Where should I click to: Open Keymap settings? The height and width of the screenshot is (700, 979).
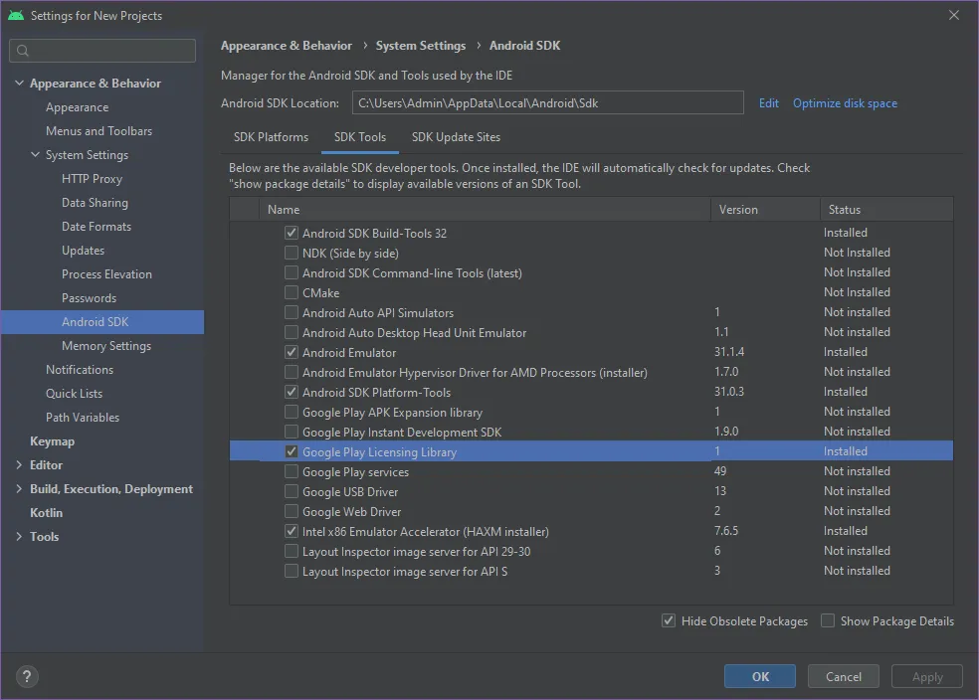(x=53, y=441)
